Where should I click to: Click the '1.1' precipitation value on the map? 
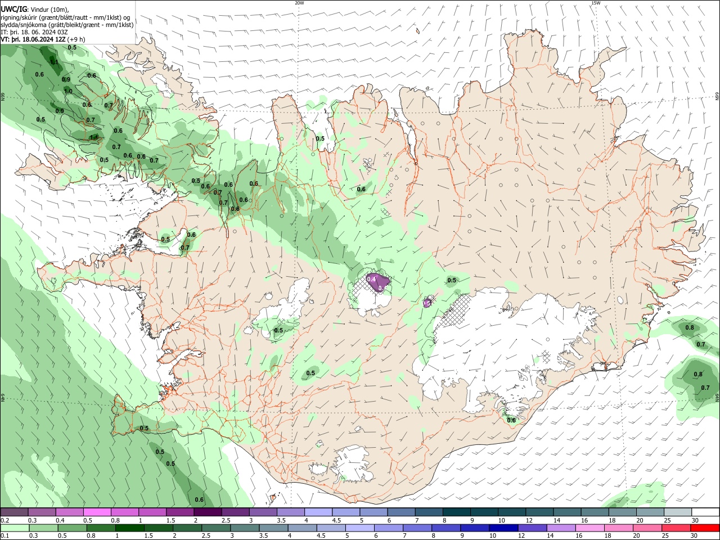pyautogui.click(x=55, y=62)
